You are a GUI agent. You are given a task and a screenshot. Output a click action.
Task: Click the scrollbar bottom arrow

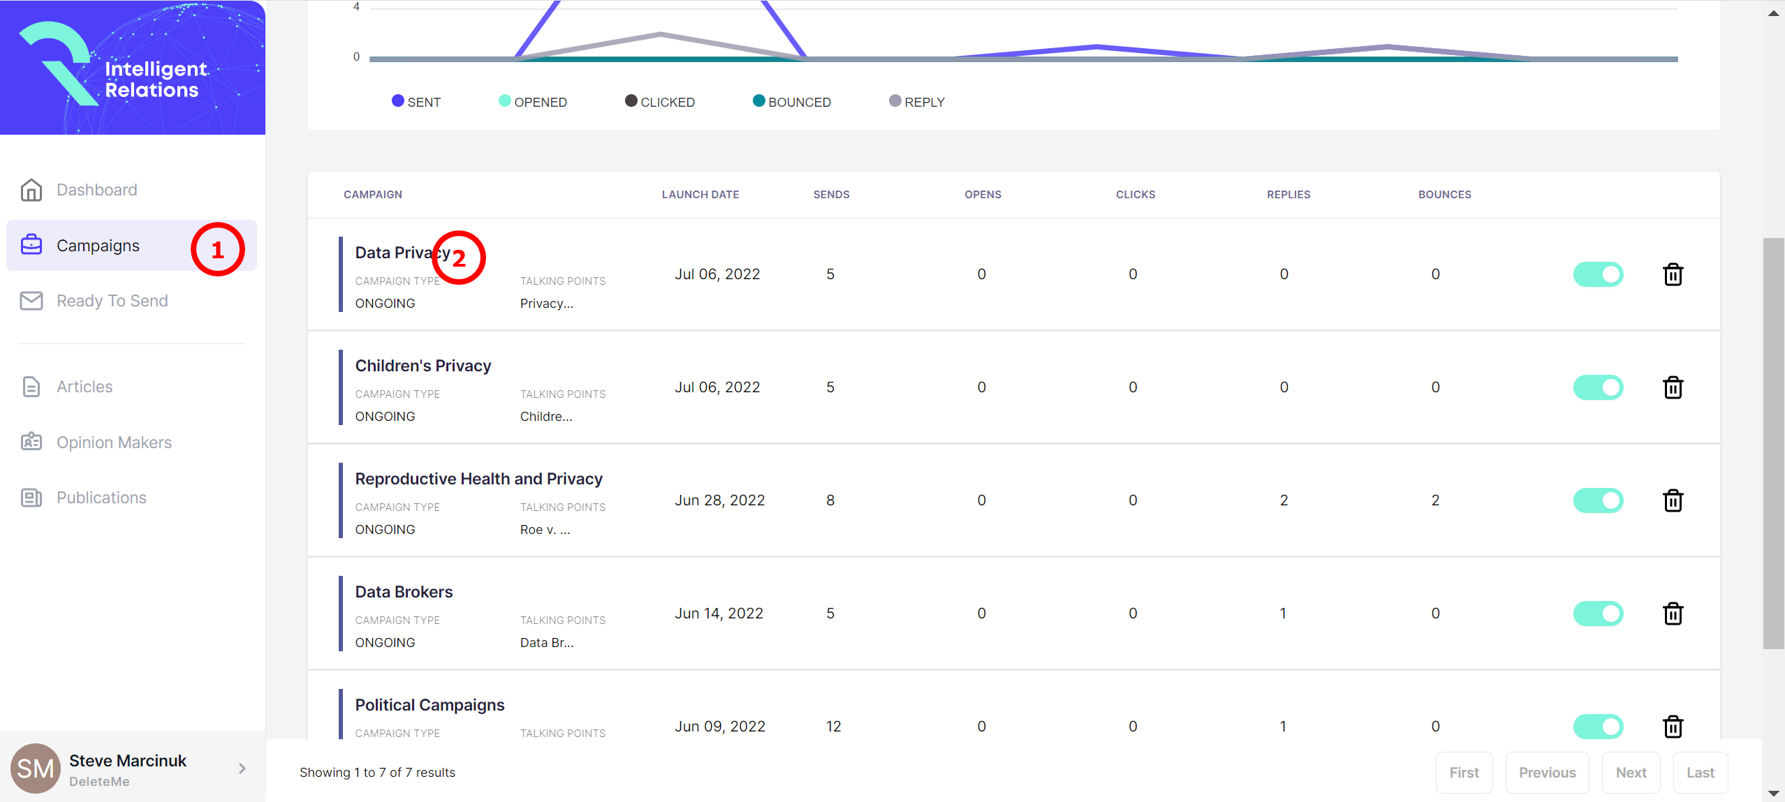click(x=1773, y=794)
